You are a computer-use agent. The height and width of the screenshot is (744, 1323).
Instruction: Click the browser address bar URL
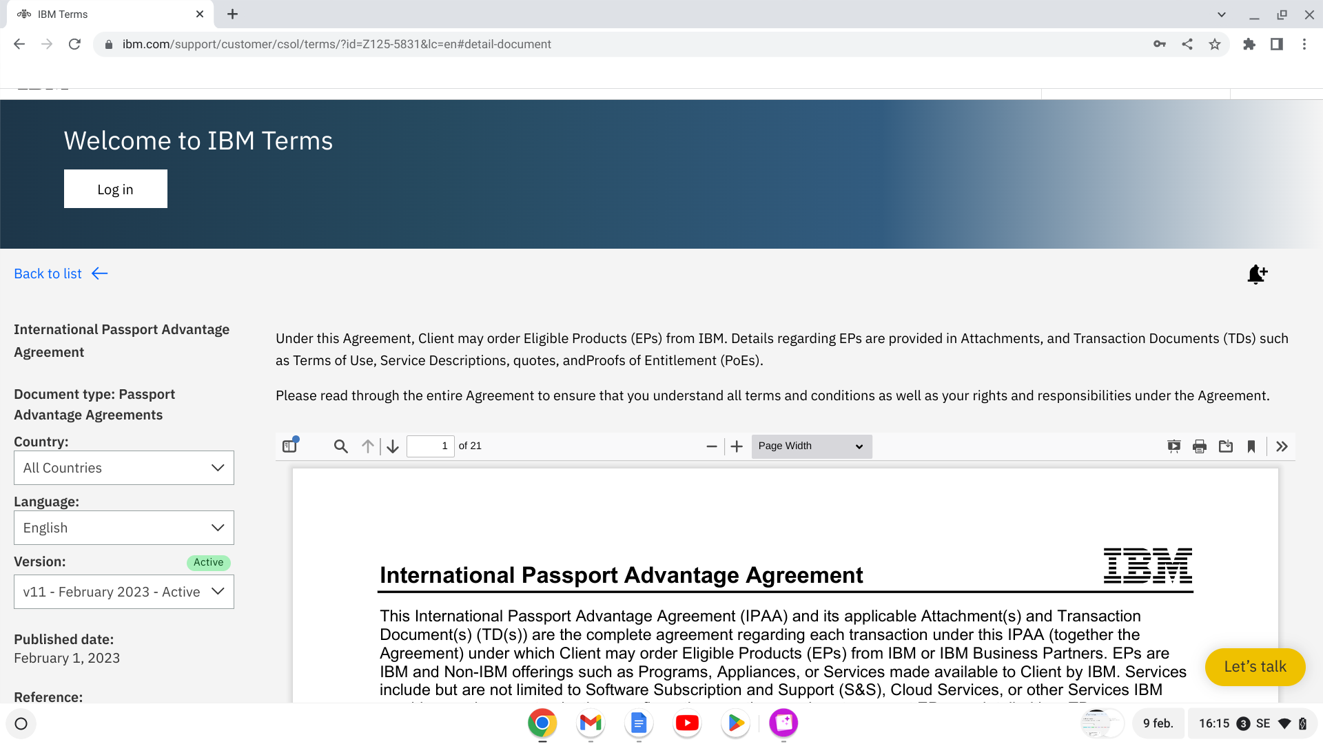coord(337,44)
